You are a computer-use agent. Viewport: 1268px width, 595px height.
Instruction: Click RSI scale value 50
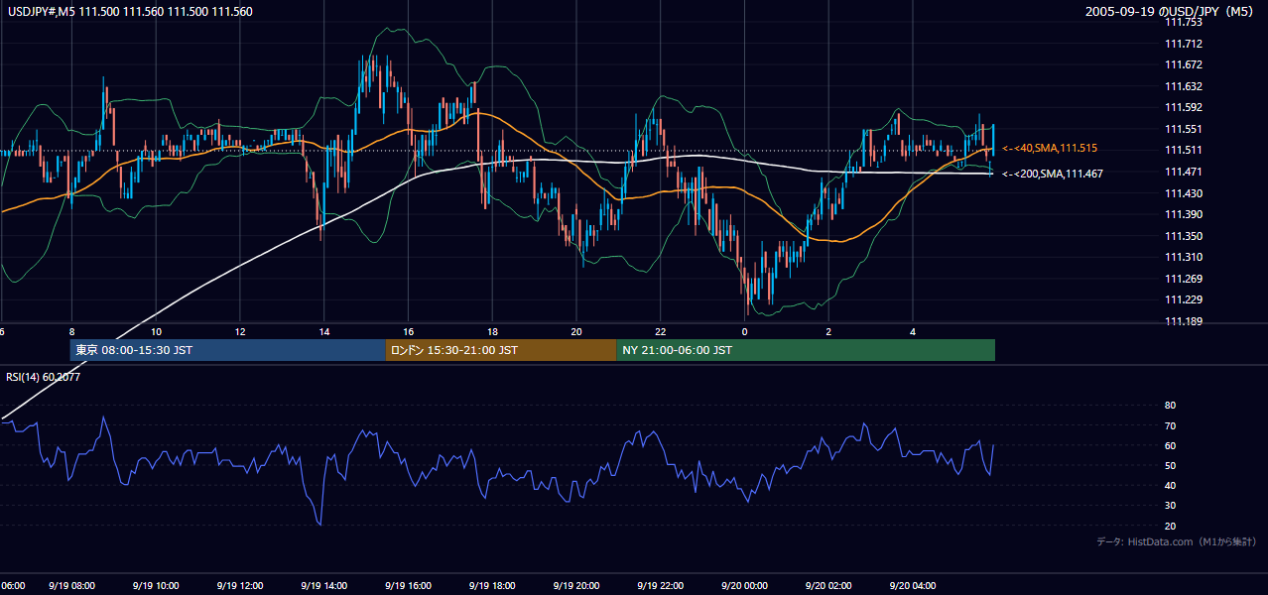[x=1171, y=465]
